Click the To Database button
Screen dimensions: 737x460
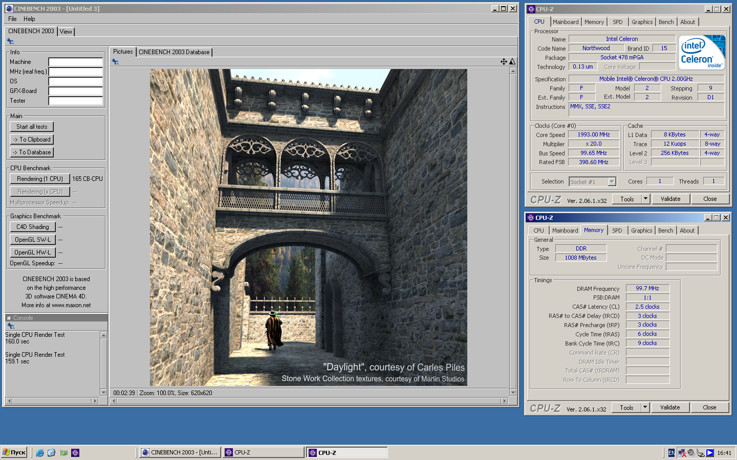click(x=32, y=152)
